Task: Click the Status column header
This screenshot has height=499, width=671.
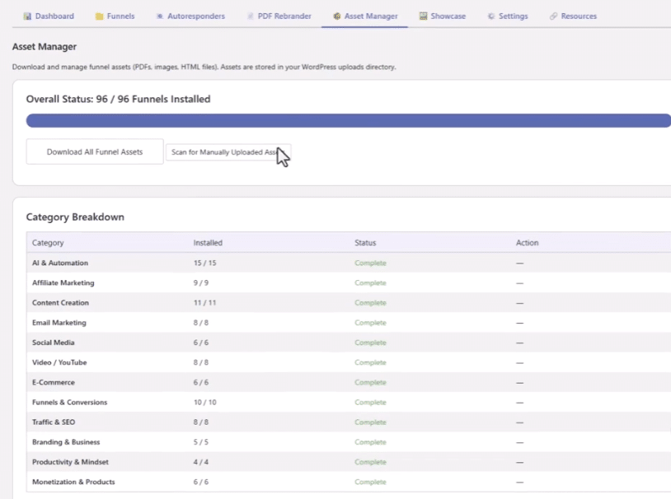Action: click(365, 243)
